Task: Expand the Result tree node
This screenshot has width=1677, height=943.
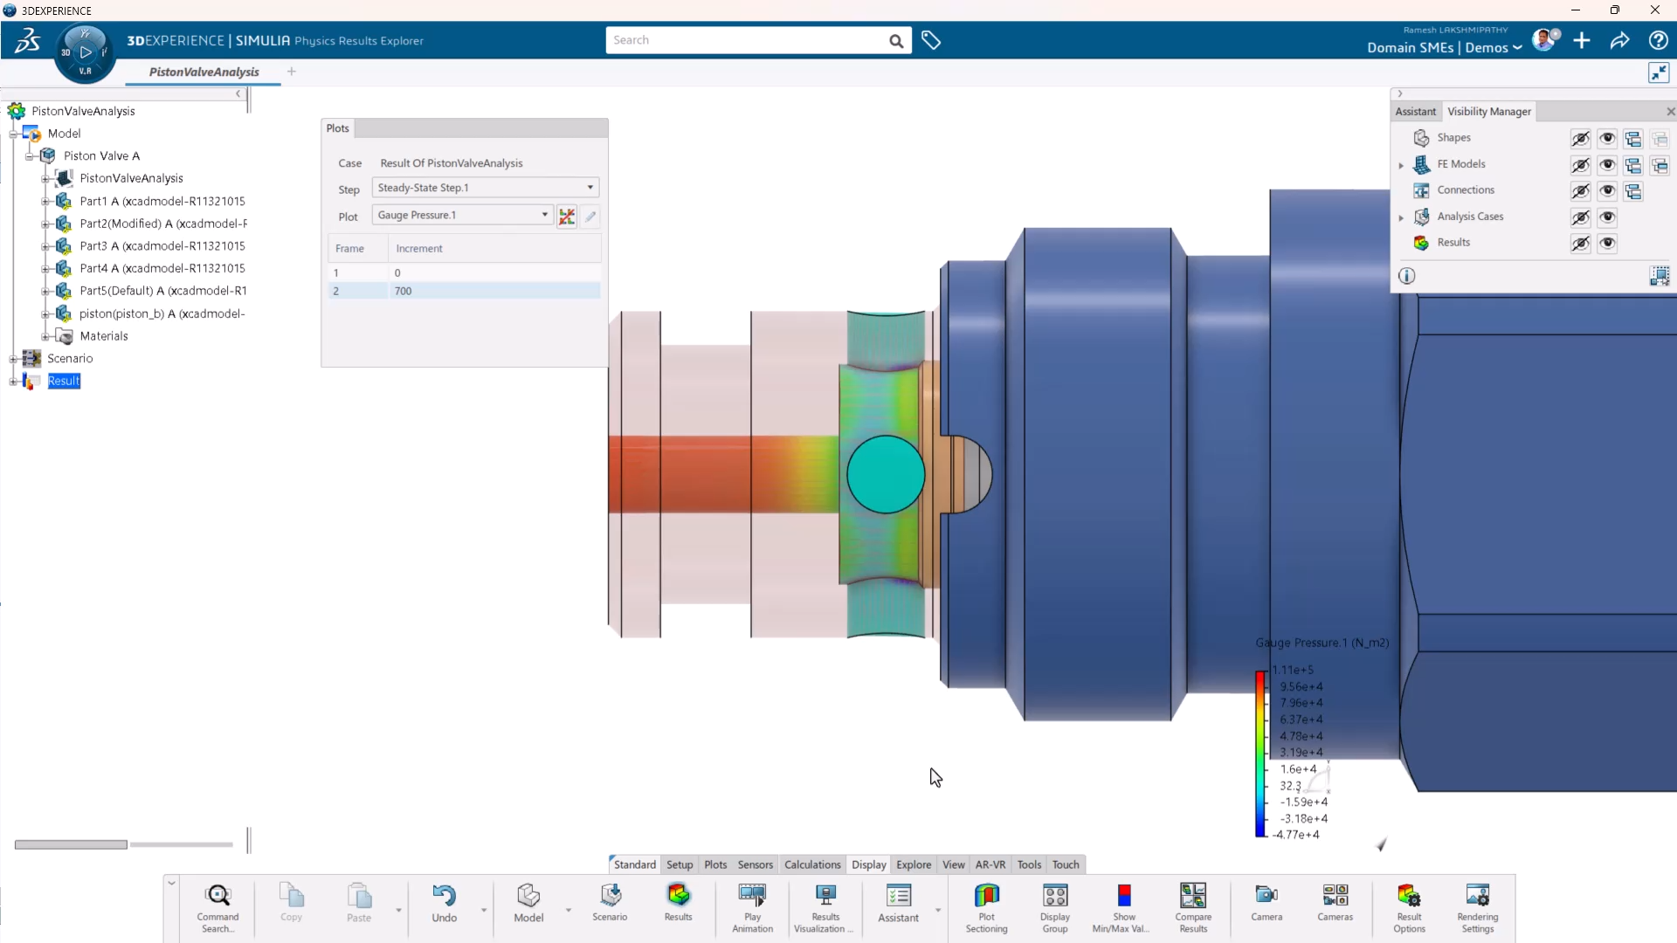Action: pyautogui.click(x=13, y=382)
